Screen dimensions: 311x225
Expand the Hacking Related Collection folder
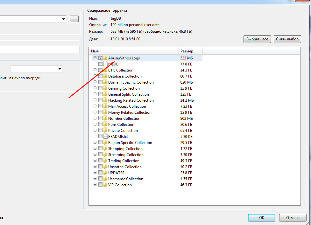pos(95,100)
